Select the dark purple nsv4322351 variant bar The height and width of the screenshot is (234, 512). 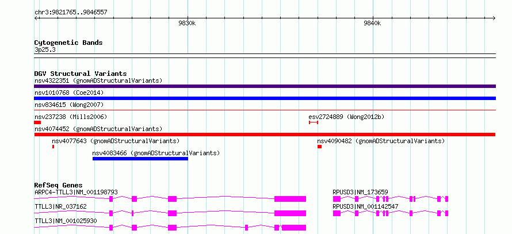click(x=265, y=86)
